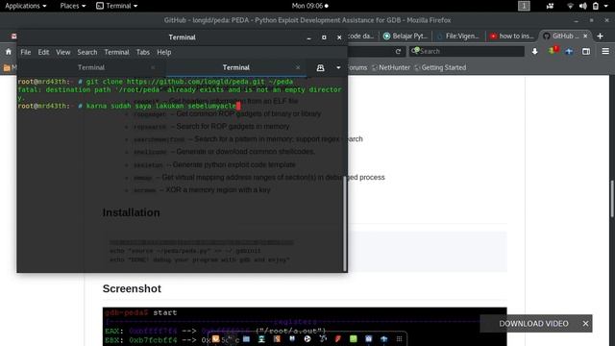This screenshot has width=615, height=346.
Task: Toggle the Firefox sidebar icon
Action: (x=586, y=51)
